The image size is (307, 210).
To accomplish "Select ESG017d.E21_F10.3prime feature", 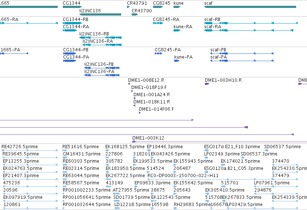I will 206,150.
